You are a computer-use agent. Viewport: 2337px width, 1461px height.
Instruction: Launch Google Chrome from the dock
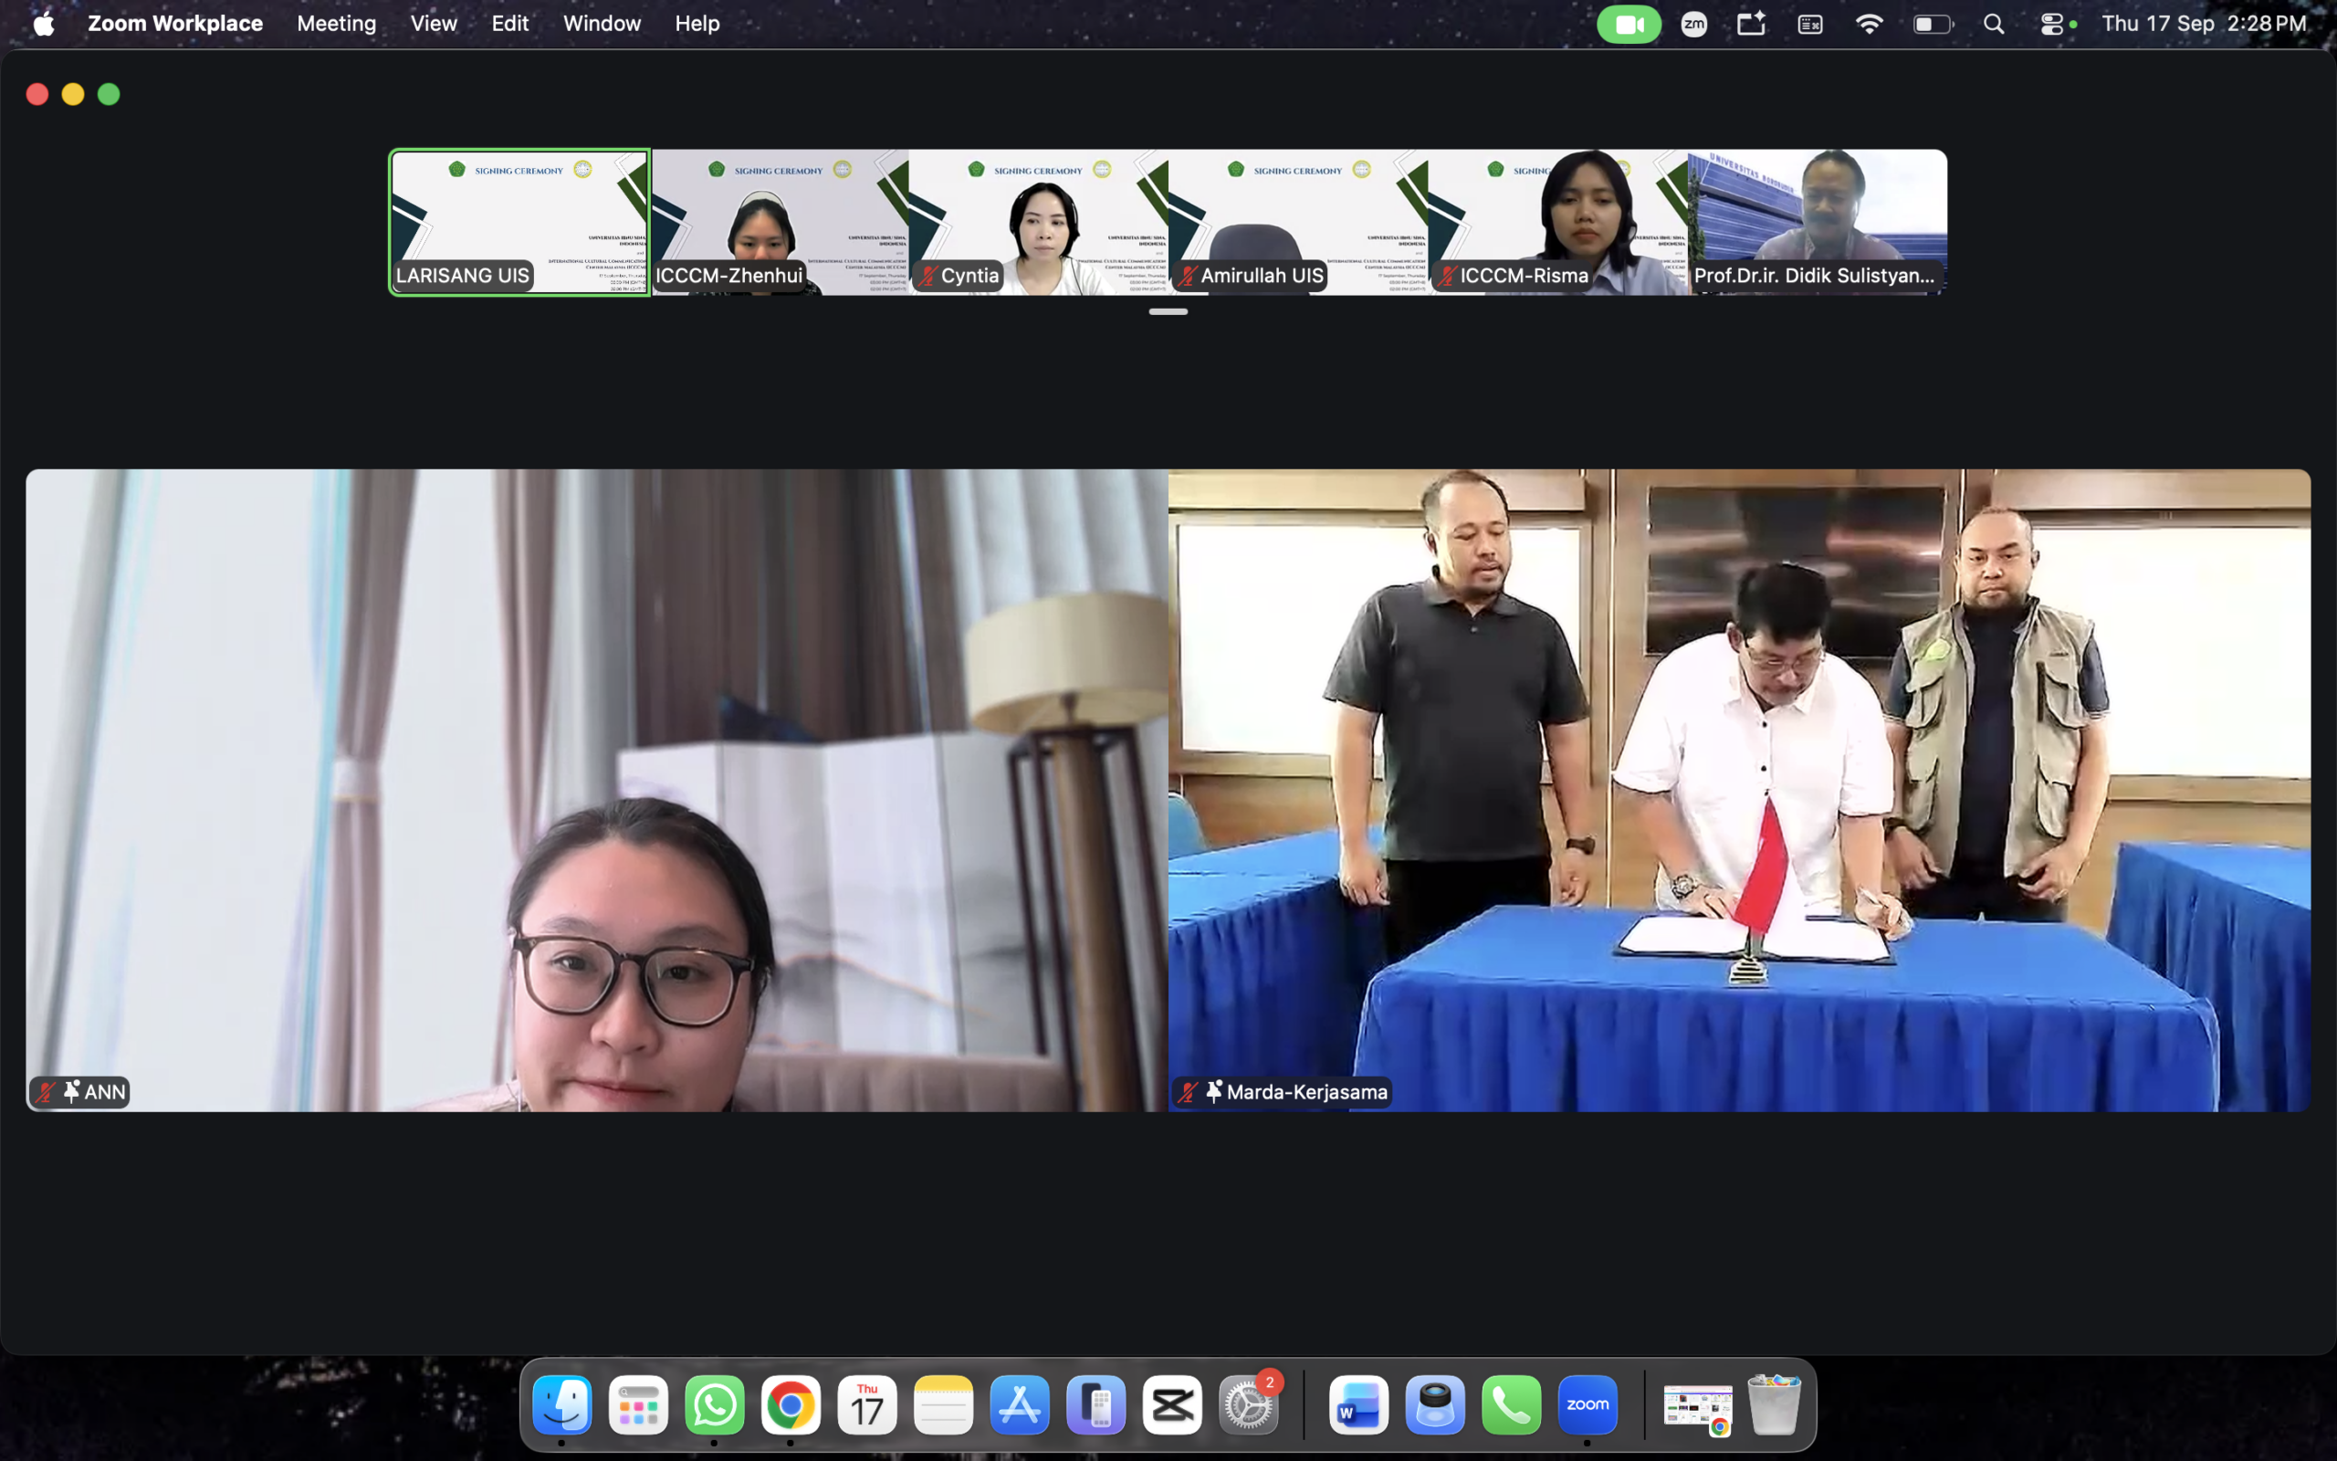pyautogui.click(x=791, y=1405)
